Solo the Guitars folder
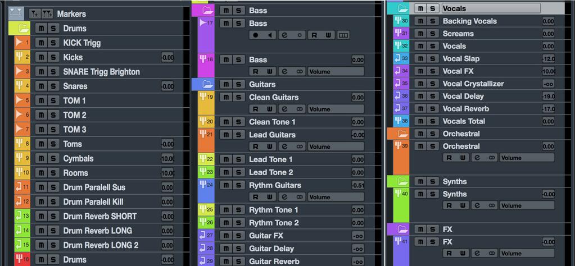The height and width of the screenshot is (266, 575). point(238,84)
